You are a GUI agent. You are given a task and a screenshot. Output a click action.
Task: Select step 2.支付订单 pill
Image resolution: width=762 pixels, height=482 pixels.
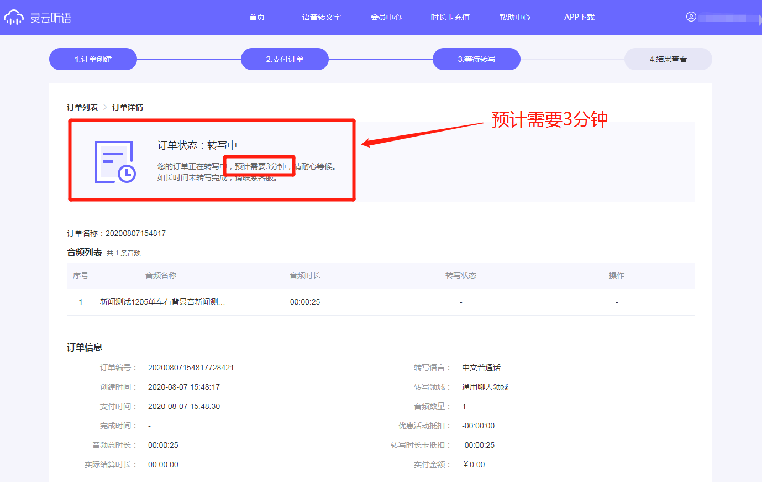click(285, 59)
